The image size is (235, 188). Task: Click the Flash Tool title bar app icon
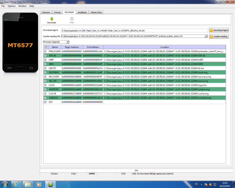point(2,2)
